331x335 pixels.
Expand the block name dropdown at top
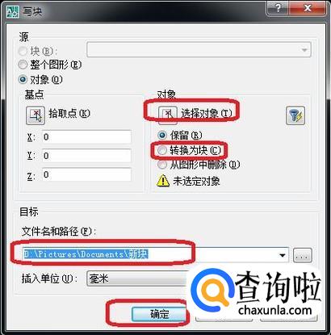click(x=304, y=50)
